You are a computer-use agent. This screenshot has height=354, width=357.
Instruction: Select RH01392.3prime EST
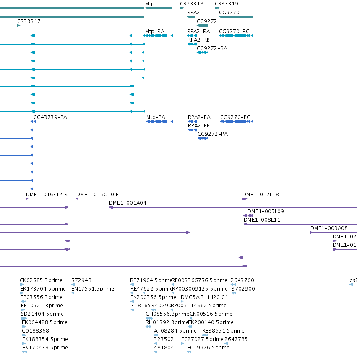pyautogui.click(x=149, y=327)
